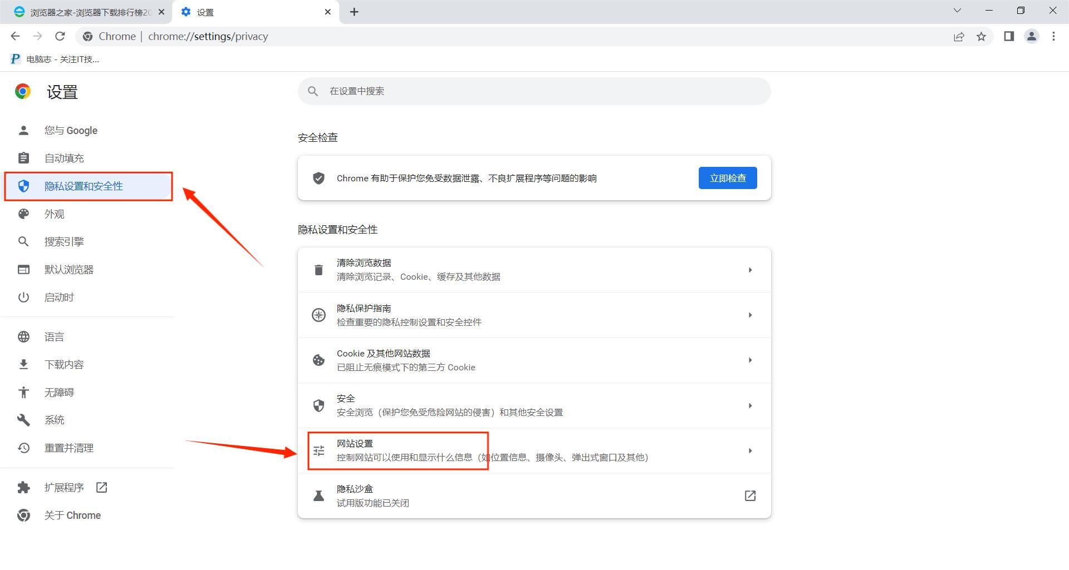
Task: Expand the 隐私保护指南 row arrow
Action: [x=750, y=315]
